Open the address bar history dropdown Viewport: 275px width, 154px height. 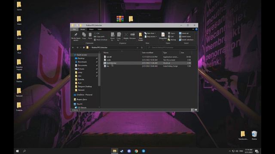point(137,47)
